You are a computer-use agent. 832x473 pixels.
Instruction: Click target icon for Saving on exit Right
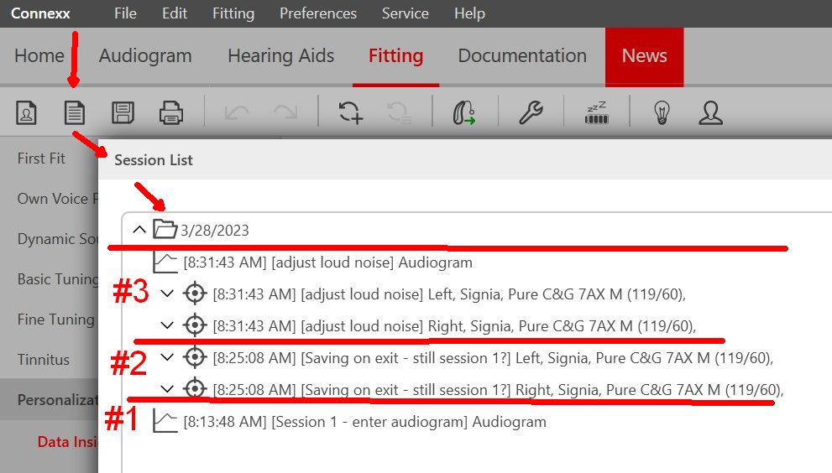(195, 388)
